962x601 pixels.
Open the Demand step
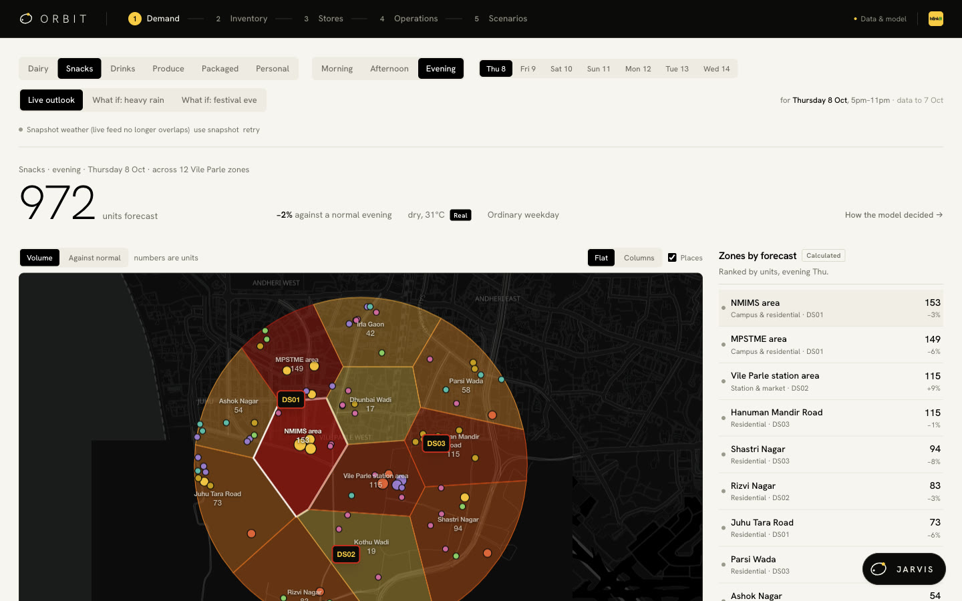coord(154,19)
